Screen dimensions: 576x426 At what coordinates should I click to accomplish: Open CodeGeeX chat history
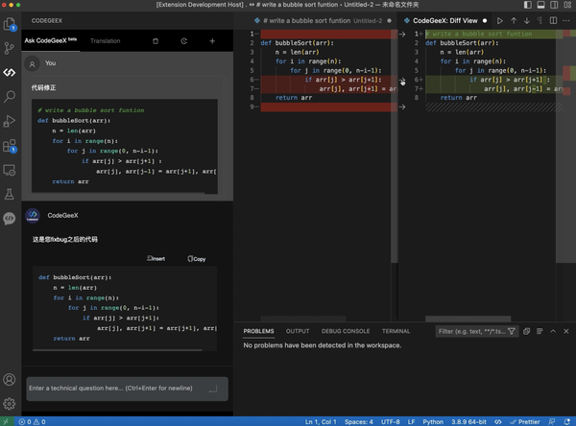pyautogui.click(x=183, y=41)
